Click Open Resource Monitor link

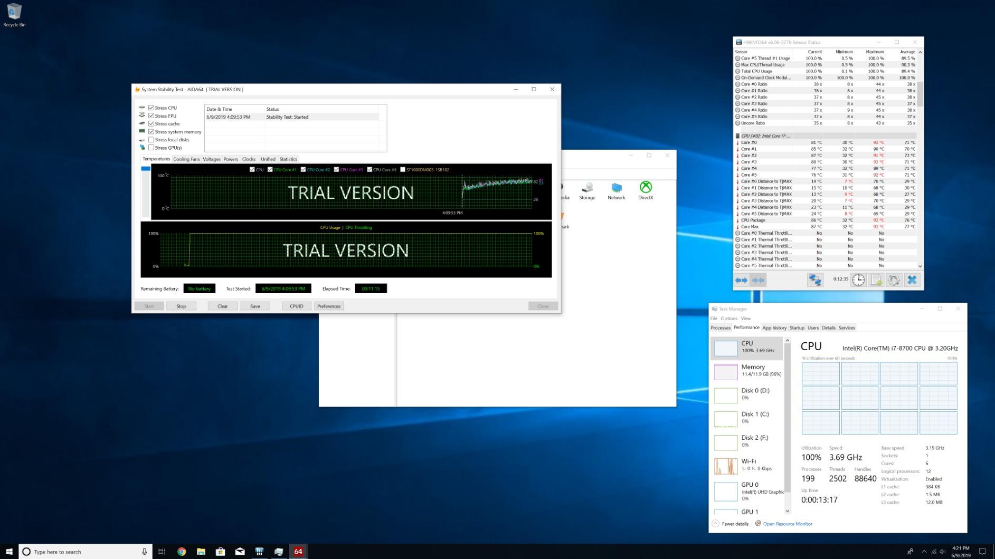pyautogui.click(x=788, y=524)
